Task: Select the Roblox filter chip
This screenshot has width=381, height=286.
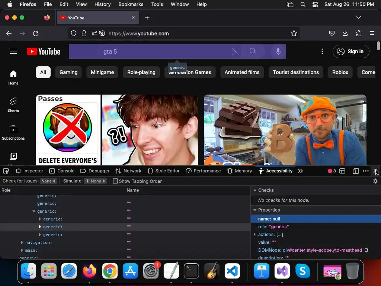Action: 340,72
